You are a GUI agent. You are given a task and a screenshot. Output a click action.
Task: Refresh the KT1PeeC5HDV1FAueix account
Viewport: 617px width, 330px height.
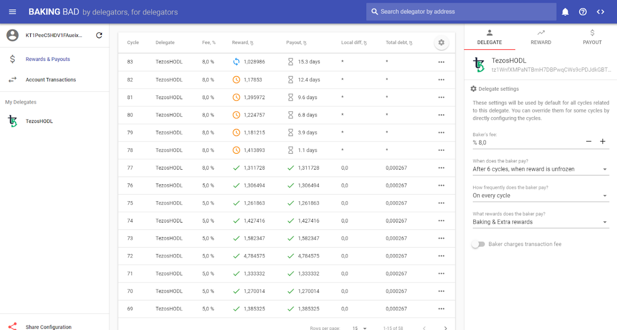click(99, 35)
